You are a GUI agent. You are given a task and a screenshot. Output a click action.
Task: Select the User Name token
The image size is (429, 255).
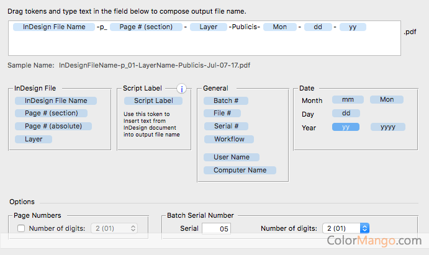pos(232,157)
